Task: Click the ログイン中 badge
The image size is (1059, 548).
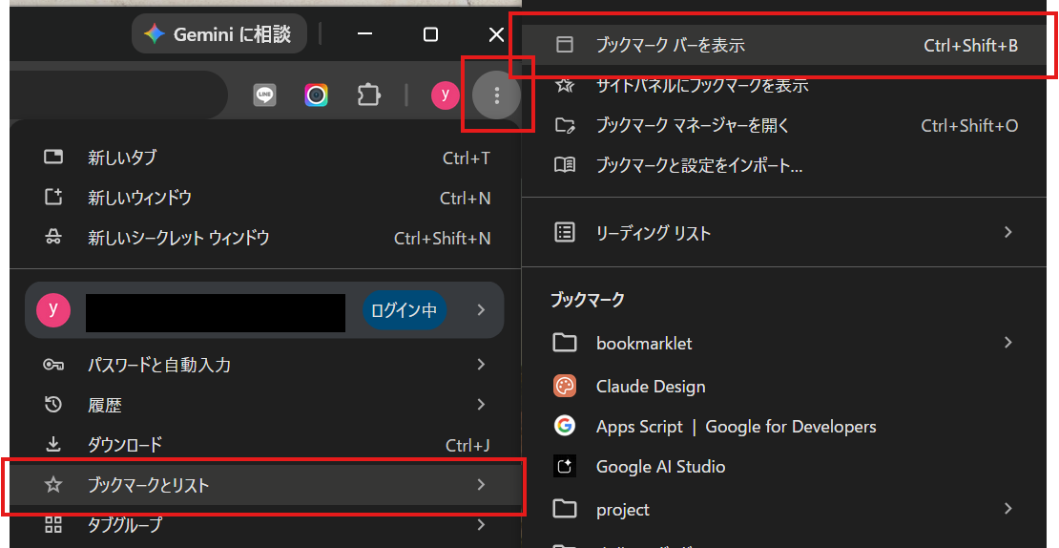Action: tap(404, 310)
